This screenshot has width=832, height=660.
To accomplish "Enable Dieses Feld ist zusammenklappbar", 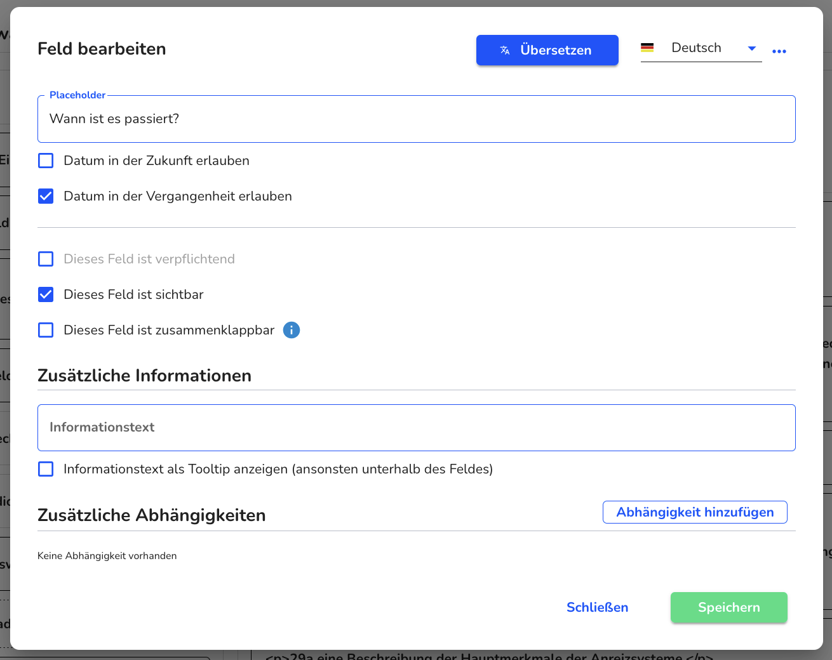I will [x=46, y=330].
